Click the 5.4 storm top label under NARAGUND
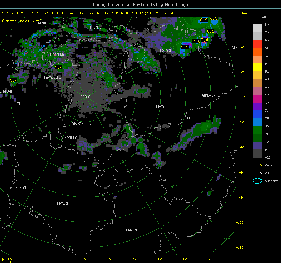This screenshot has width=281, height=263. [x=59, y=67]
